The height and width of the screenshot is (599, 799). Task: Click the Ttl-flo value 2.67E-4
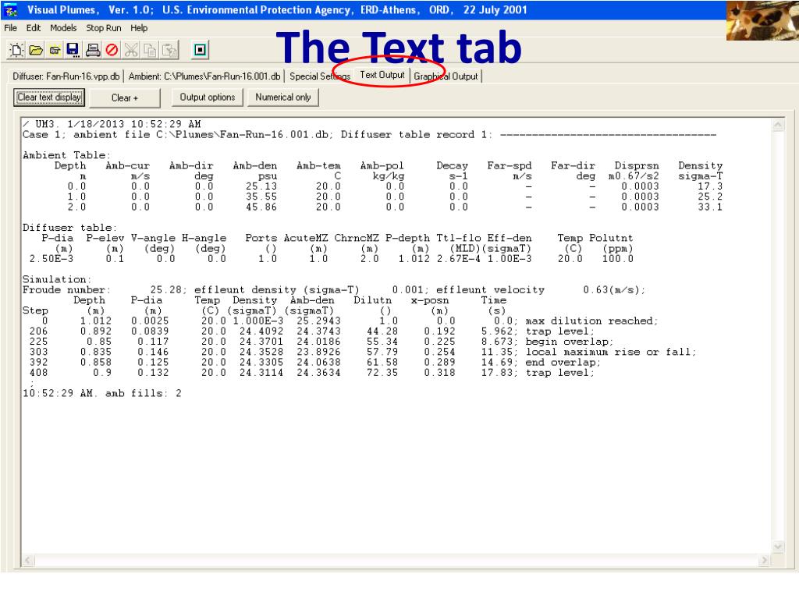pos(459,259)
